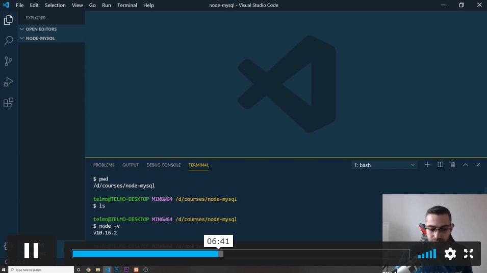Viewport: 487px width, 273px height.
Task: Open Google Chrome from the taskbar
Action: [x=88, y=269]
